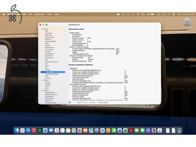This screenshot has width=196, height=147.
Task: Select NVMExpress in the sidebar
Action: point(50,54)
